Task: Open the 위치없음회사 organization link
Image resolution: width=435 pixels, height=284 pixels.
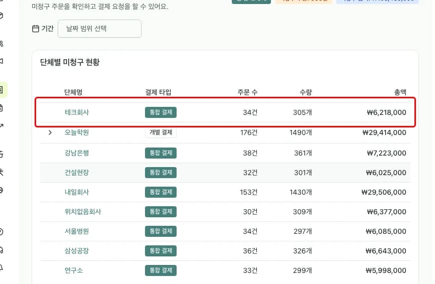Action: [x=83, y=212]
